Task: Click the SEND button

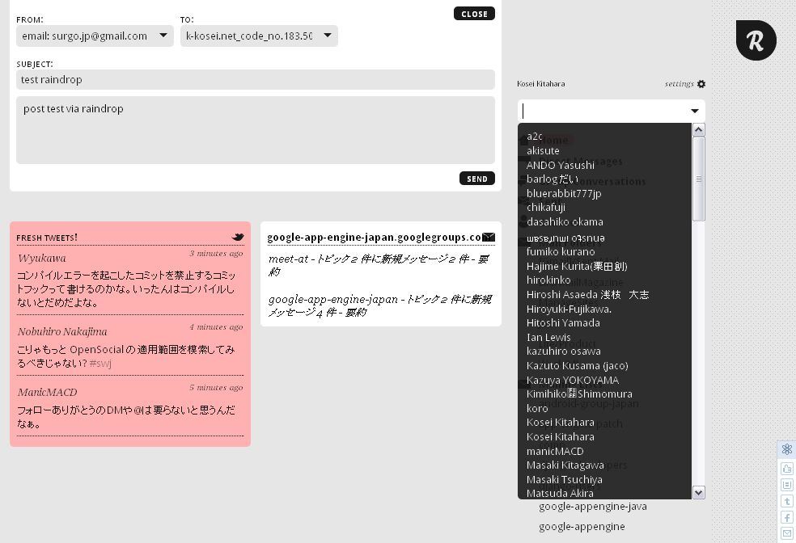Action: (x=477, y=179)
